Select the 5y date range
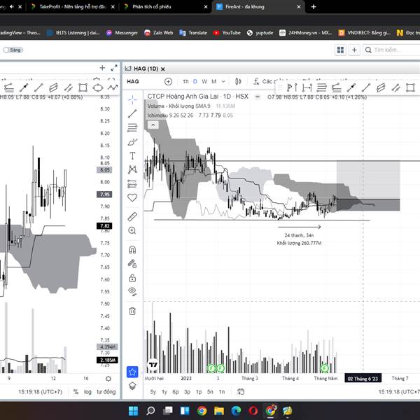 tap(153, 391)
